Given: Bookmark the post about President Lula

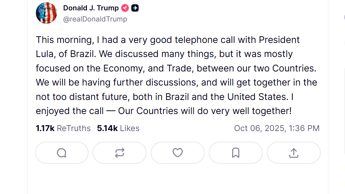Looking at the screenshot, I should pos(236,153).
